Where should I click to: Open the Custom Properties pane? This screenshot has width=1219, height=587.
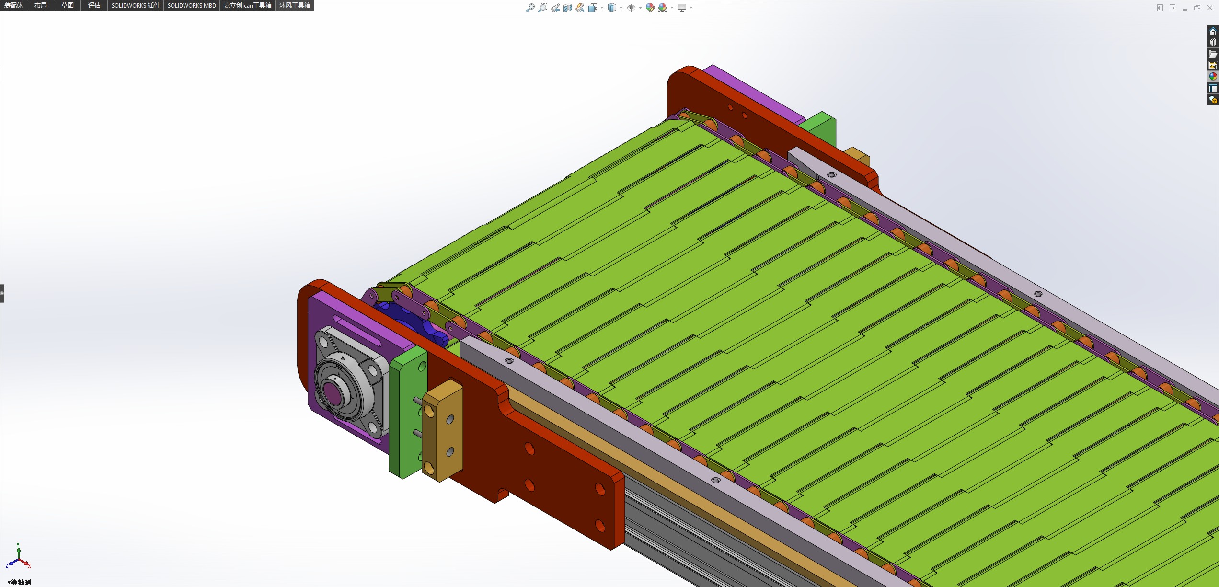[x=1213, y=88]
